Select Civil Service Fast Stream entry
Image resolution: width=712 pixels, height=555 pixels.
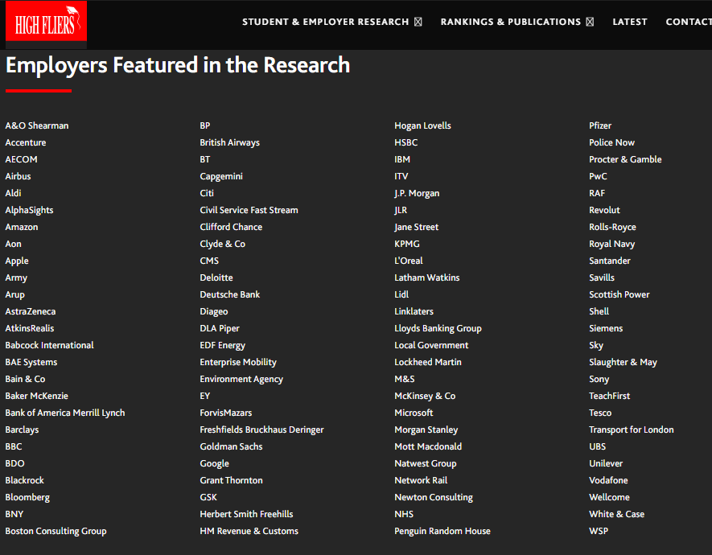(249, 210)
